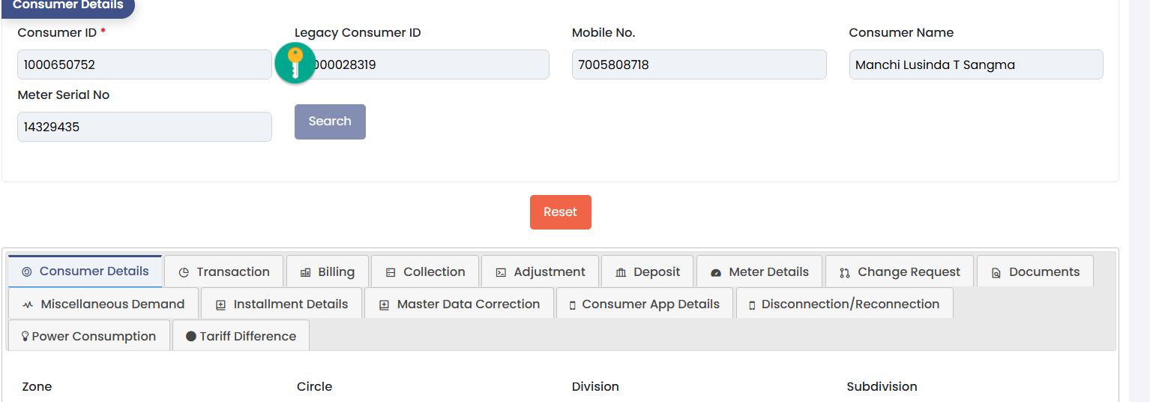Click into the Consumer ID field

click(144, 64)
